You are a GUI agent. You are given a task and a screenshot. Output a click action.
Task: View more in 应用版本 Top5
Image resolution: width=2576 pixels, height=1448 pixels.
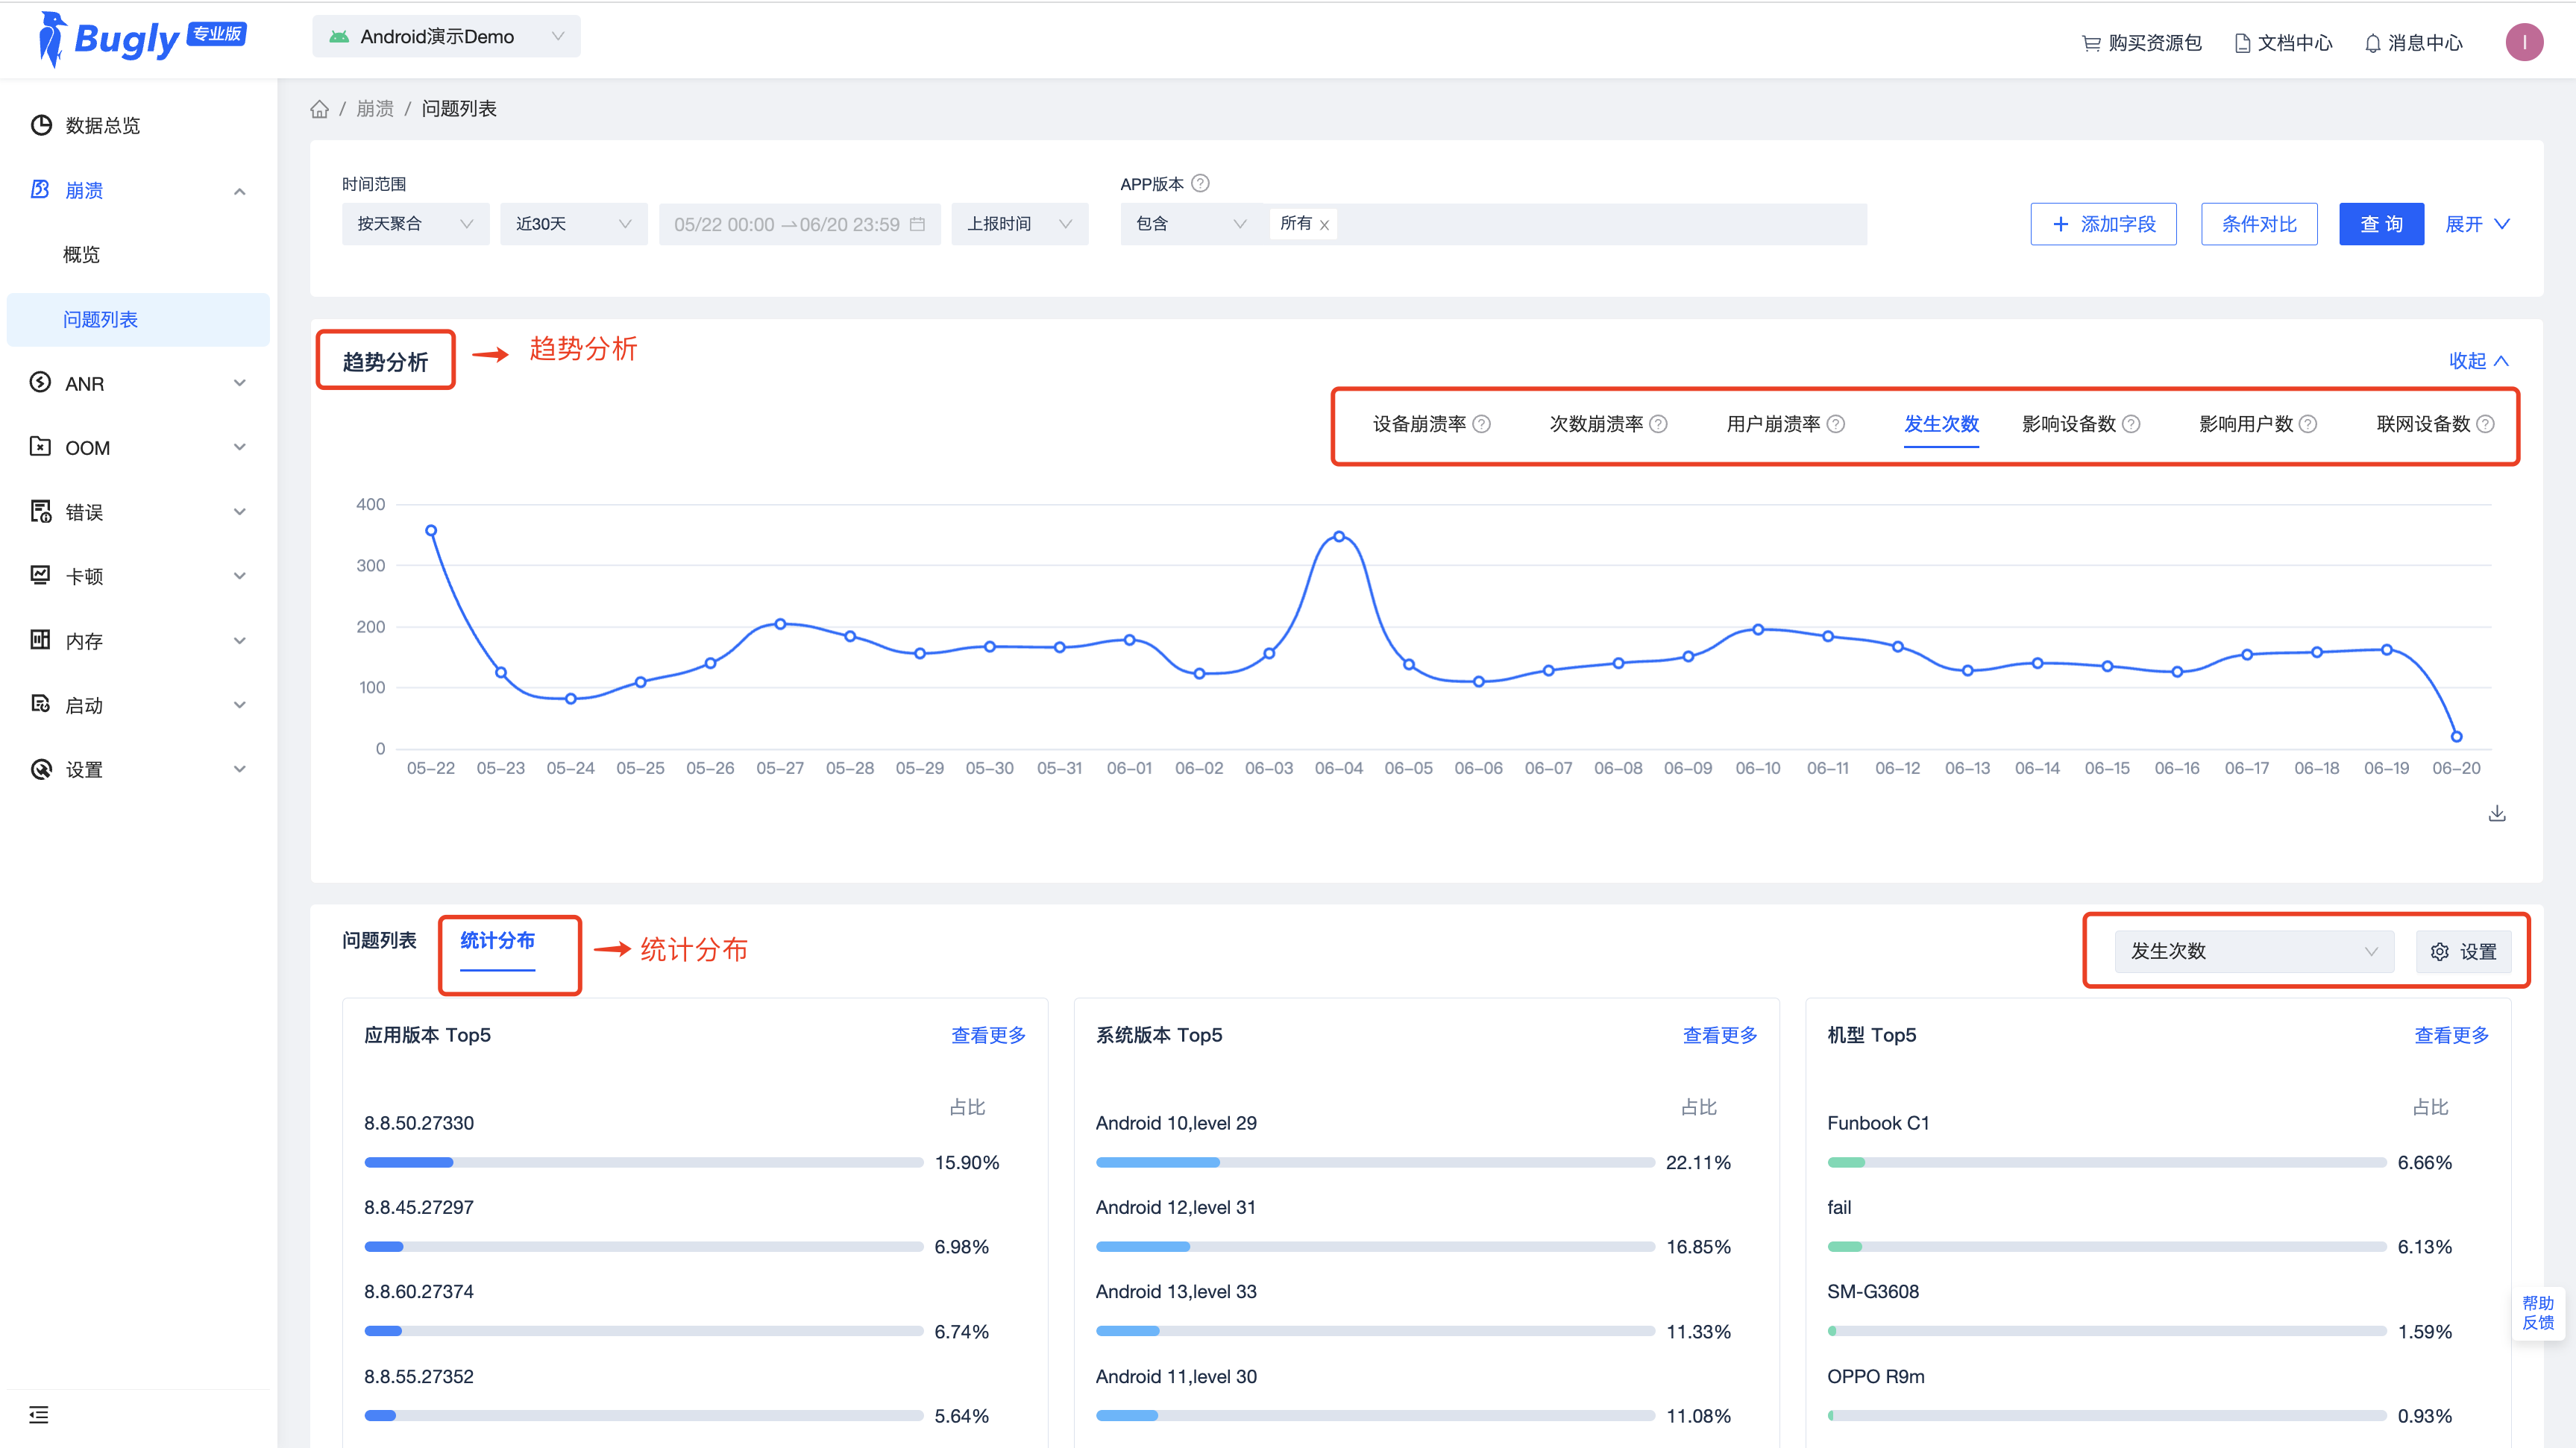tap(988, 1035)
